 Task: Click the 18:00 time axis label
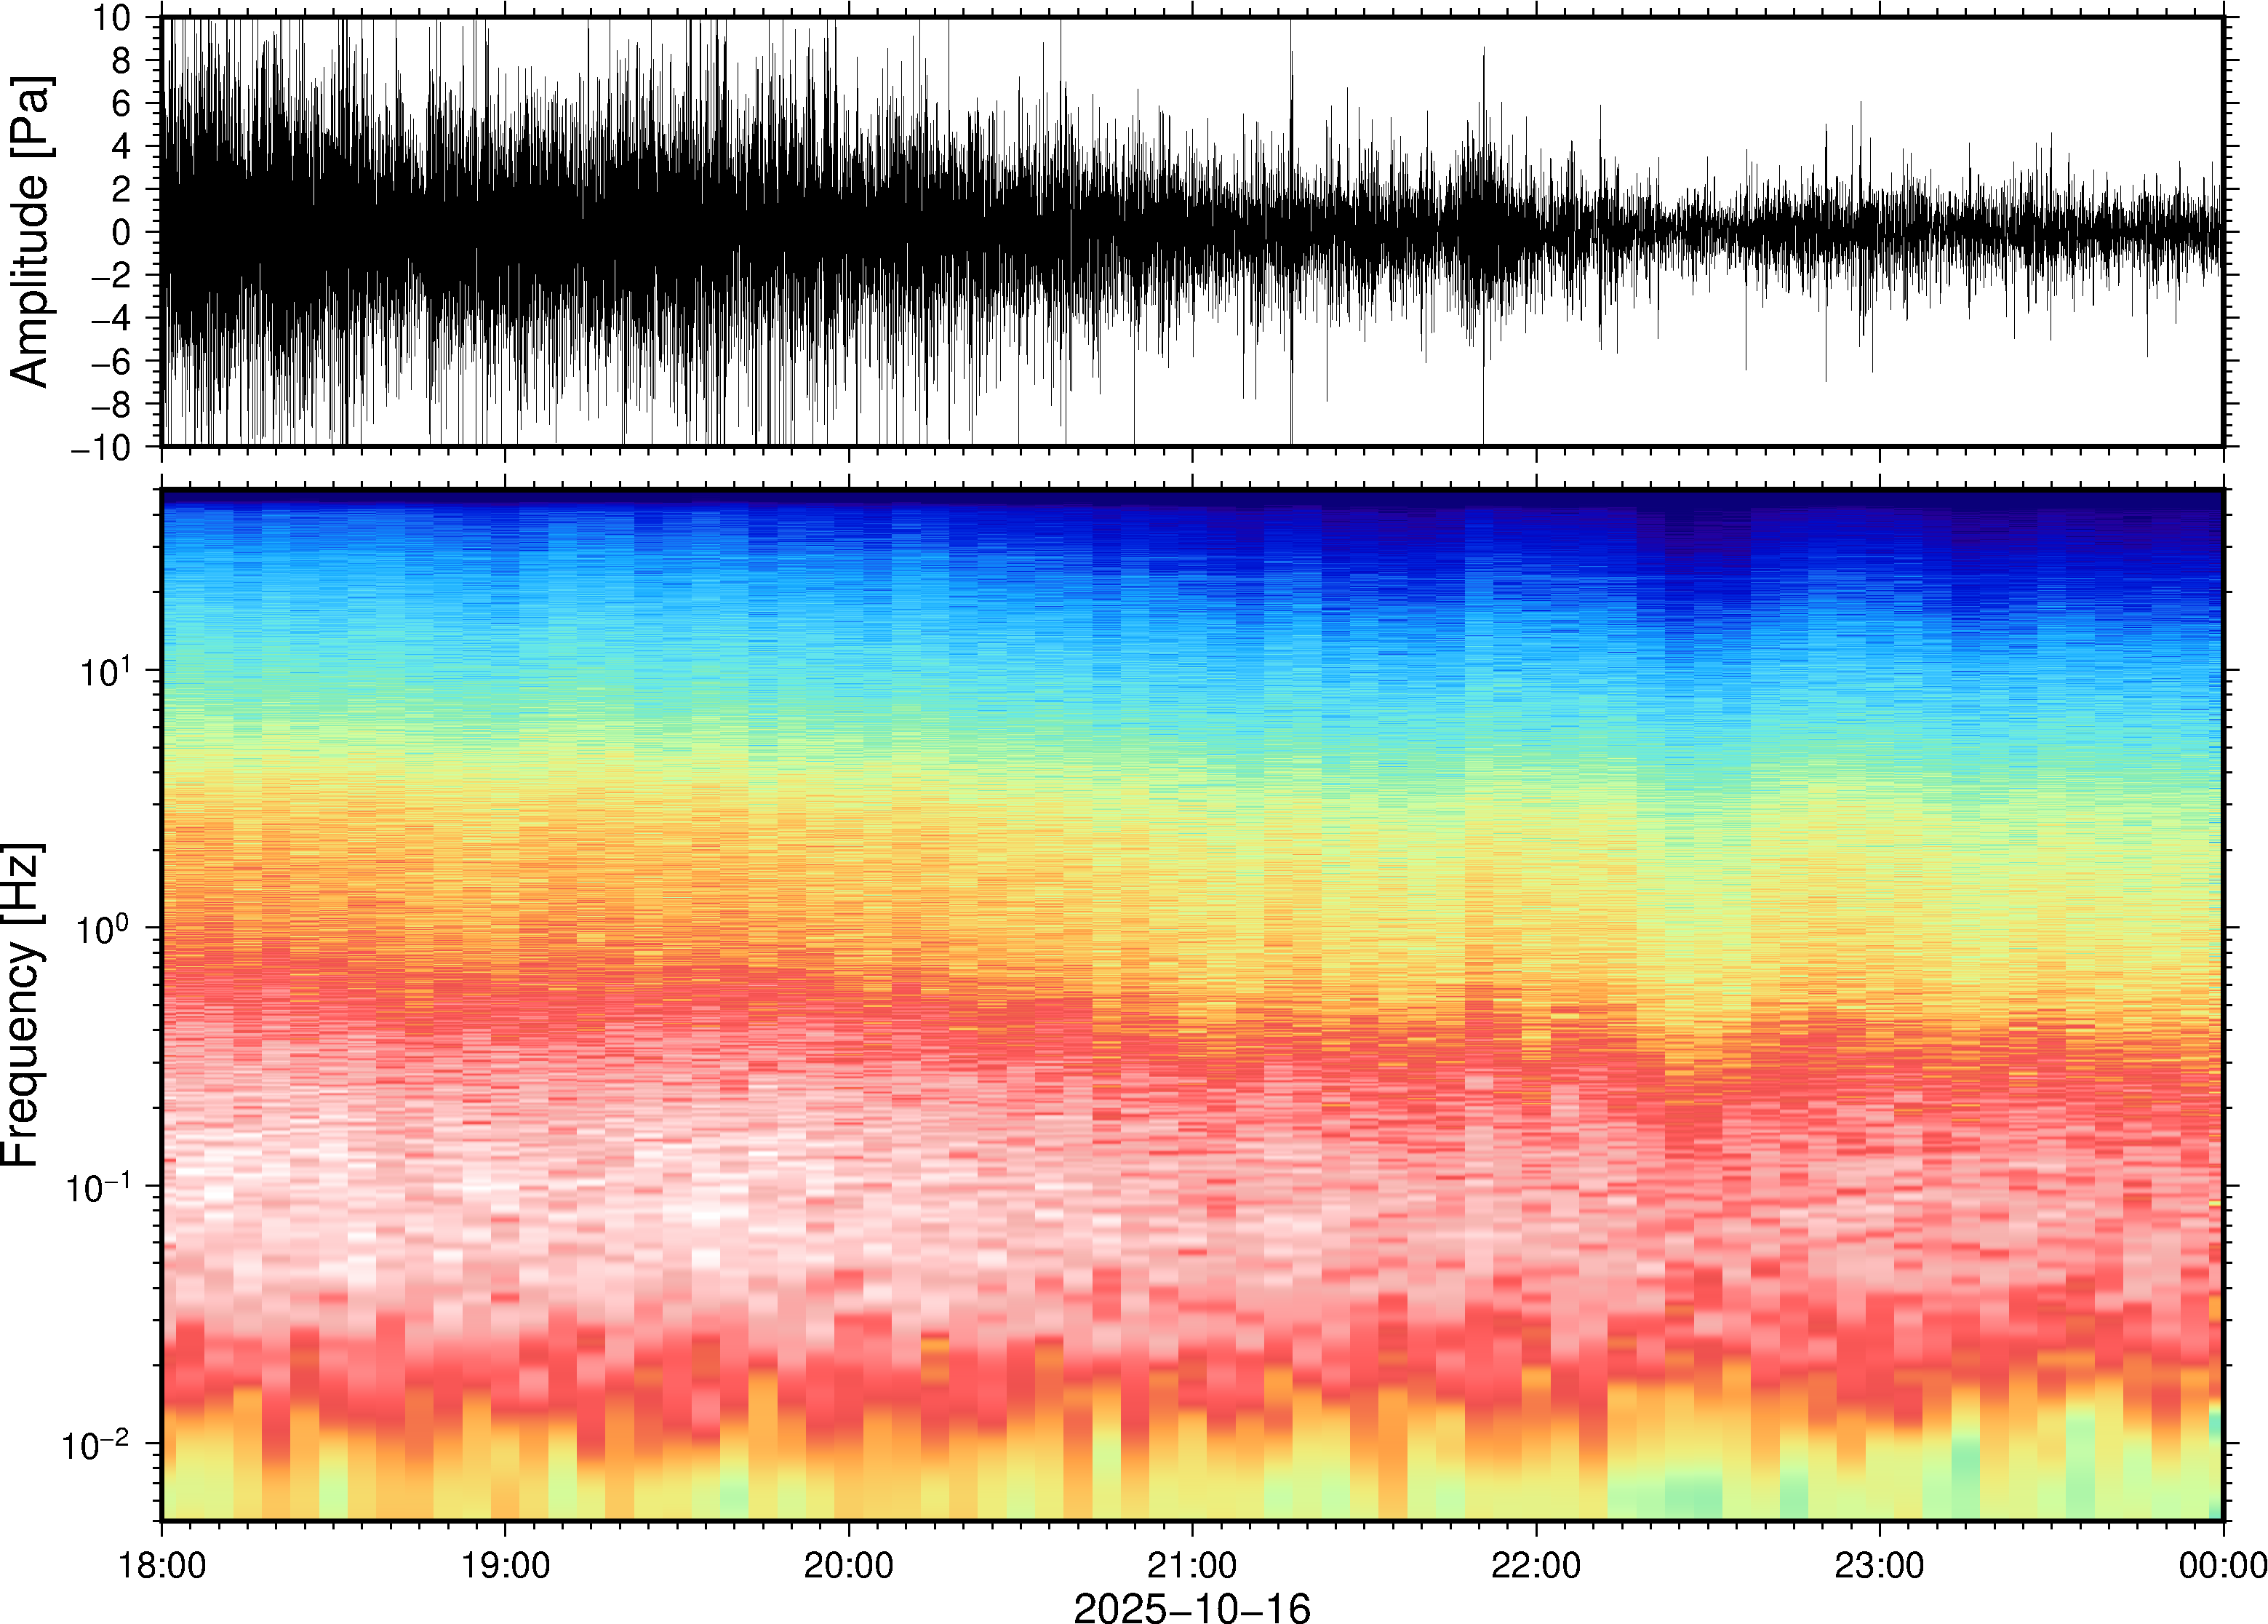point(162,1565)
